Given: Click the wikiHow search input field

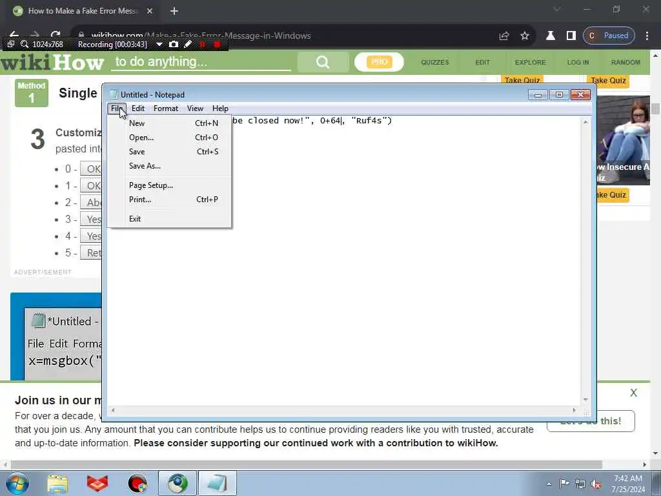Looking at the screenshot, I should tap(201, 62).
